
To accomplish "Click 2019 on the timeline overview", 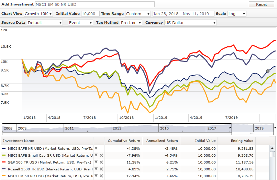I will pos(259,128).
